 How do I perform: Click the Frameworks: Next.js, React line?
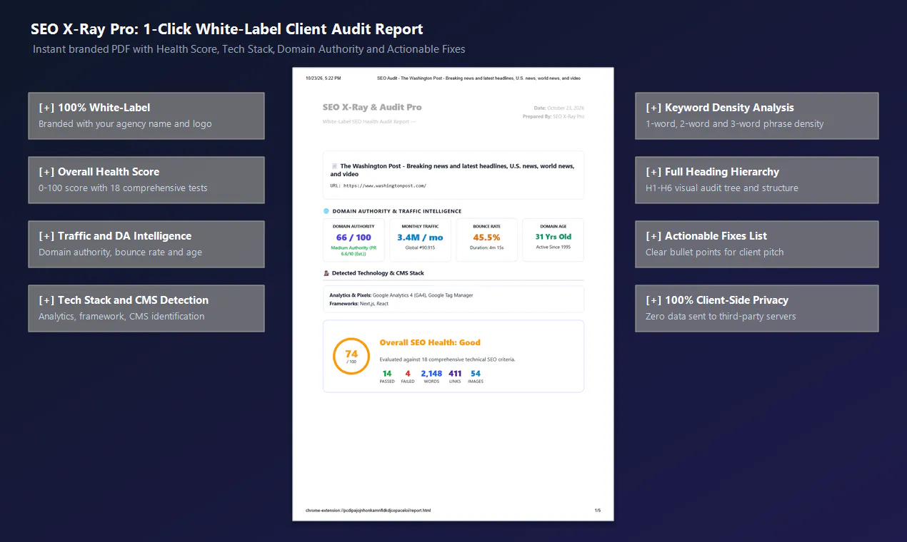click(359, 303)
